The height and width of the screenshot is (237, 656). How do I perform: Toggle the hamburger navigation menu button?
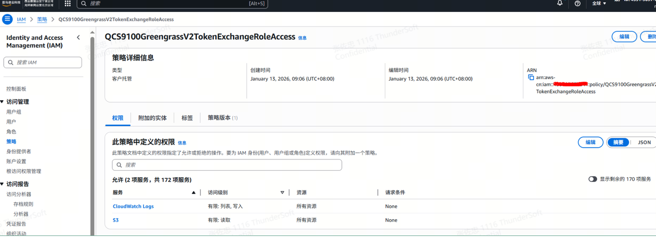(8, 19)
